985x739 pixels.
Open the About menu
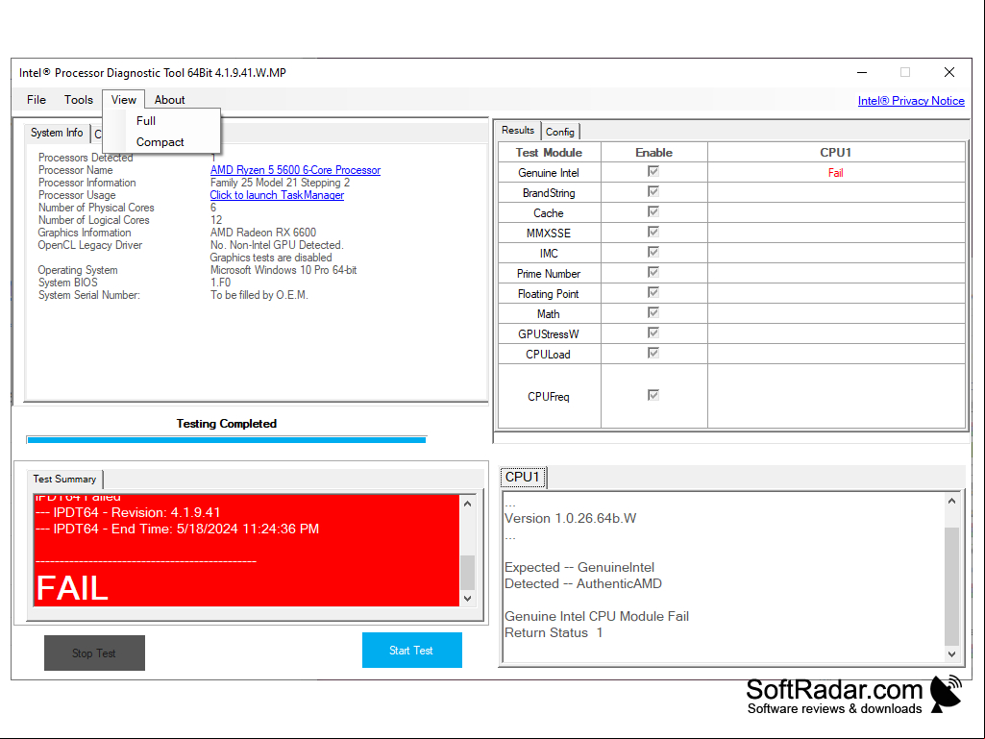[x=169, y=100]
